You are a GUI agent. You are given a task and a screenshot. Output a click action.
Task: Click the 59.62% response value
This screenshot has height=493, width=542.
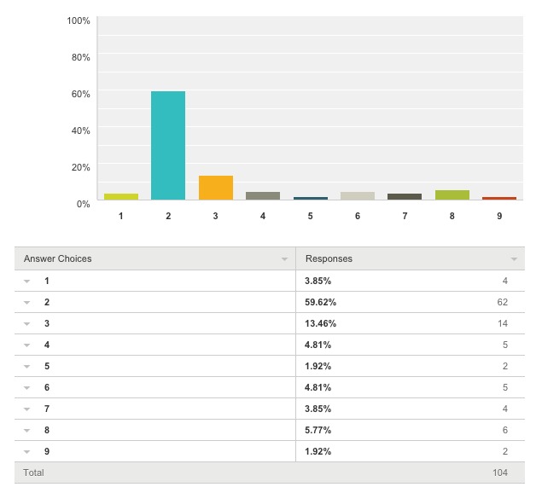(x=319, y=303)
